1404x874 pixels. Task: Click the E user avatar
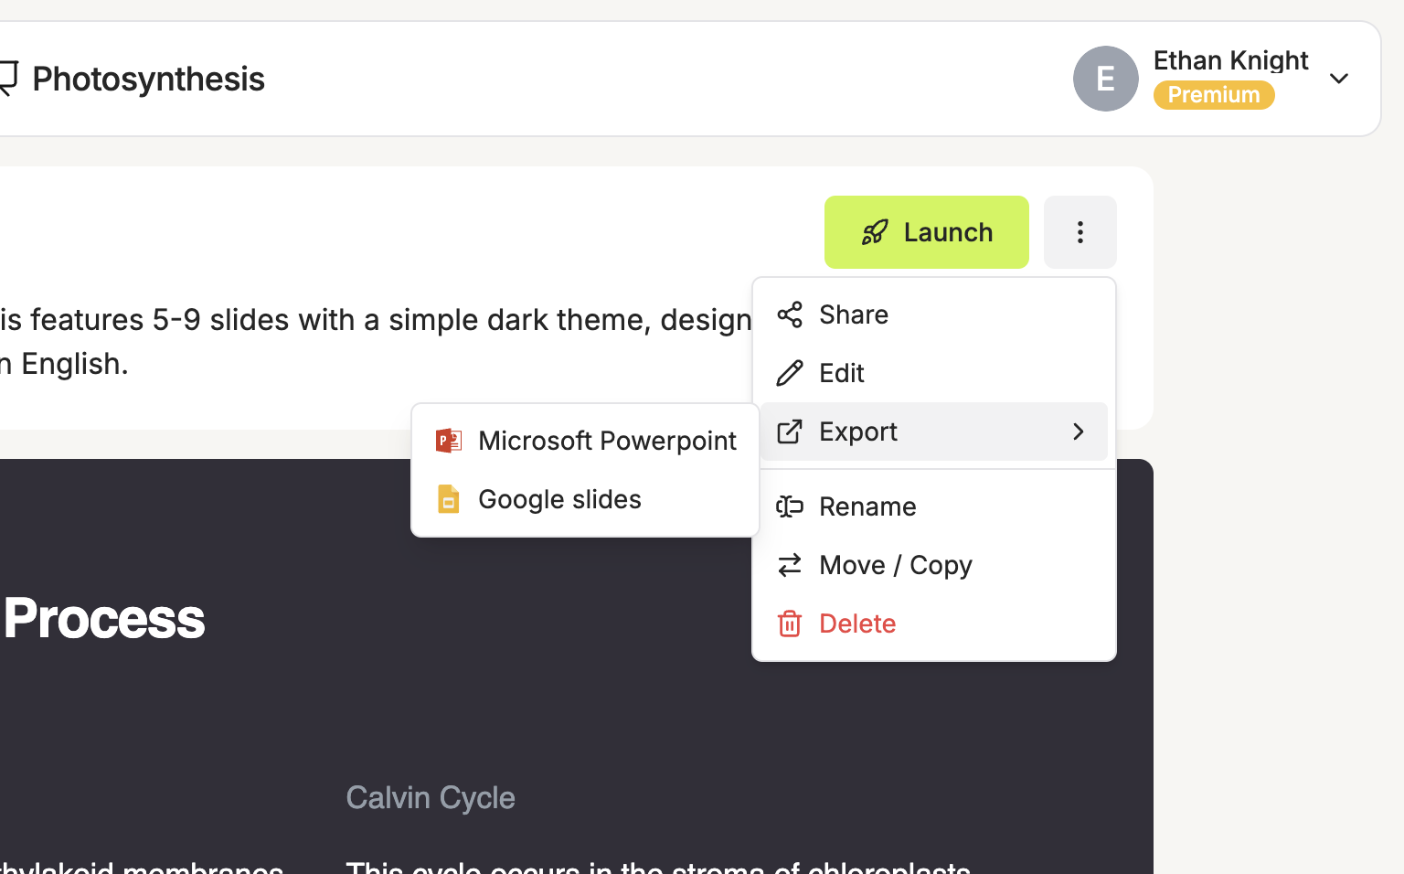pyautogui.click(x=1106, y=79)
